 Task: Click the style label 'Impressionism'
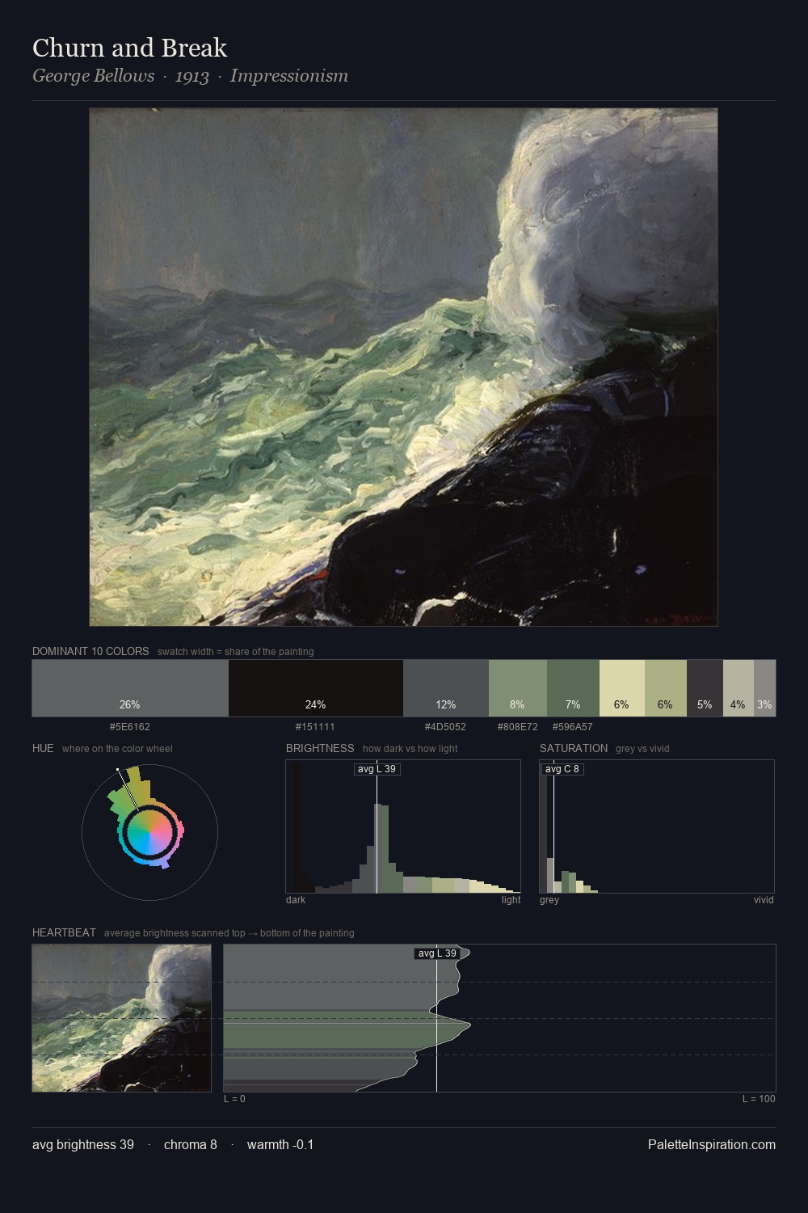(x=289, y=76)
